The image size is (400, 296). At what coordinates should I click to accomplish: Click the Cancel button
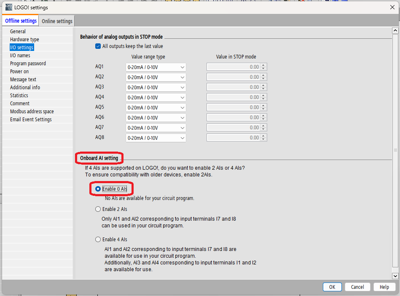pos(357,287)
